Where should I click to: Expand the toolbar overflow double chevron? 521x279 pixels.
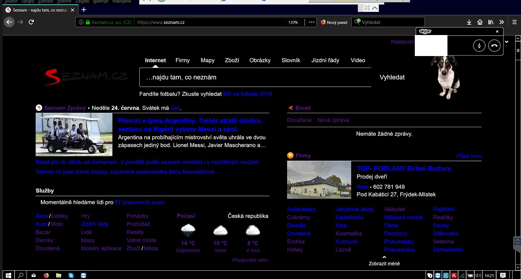502,22
